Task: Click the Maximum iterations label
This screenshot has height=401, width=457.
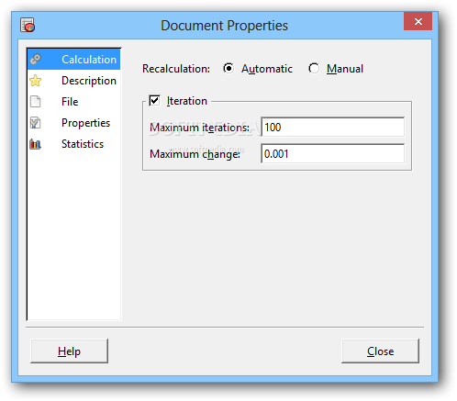Action: coord(200,128)
